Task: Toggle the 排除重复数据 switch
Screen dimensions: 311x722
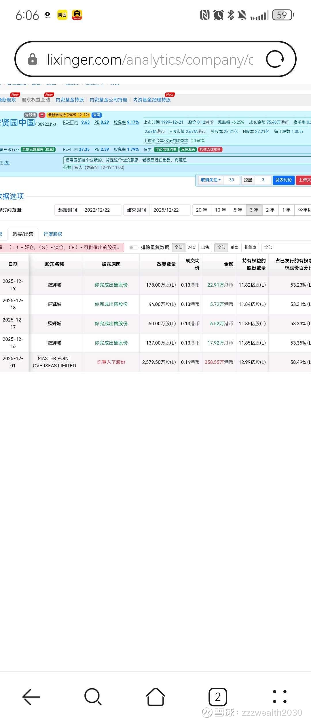Action: click(133, 247)
